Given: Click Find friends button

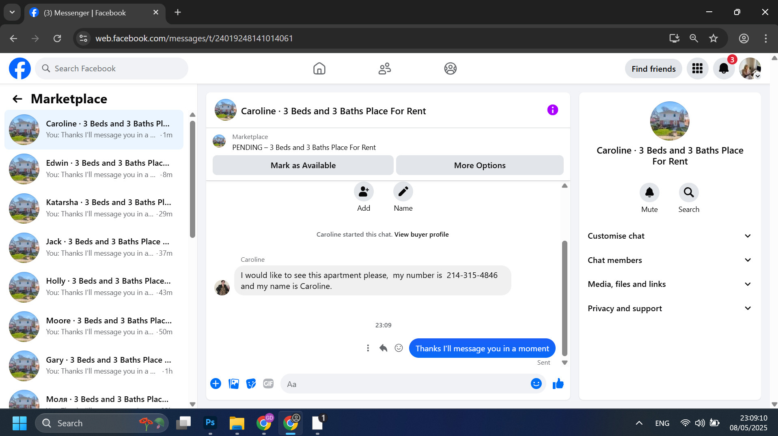Looking at the screenshot, I should coord(653,69).
